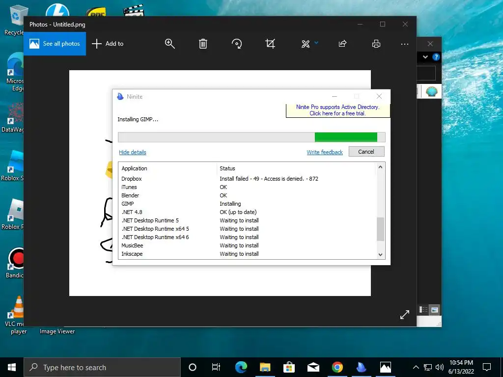Click the Type here to search box
The height and width of the screenshot is (377, 503).
(x=102, y=367)
